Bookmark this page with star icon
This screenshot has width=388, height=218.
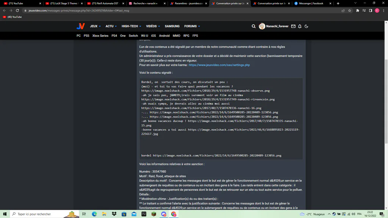(x=349, y=11)
